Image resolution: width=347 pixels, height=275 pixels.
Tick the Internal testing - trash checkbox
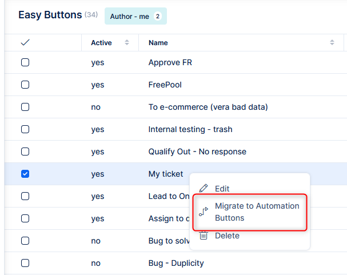click(x=25, y=129)
